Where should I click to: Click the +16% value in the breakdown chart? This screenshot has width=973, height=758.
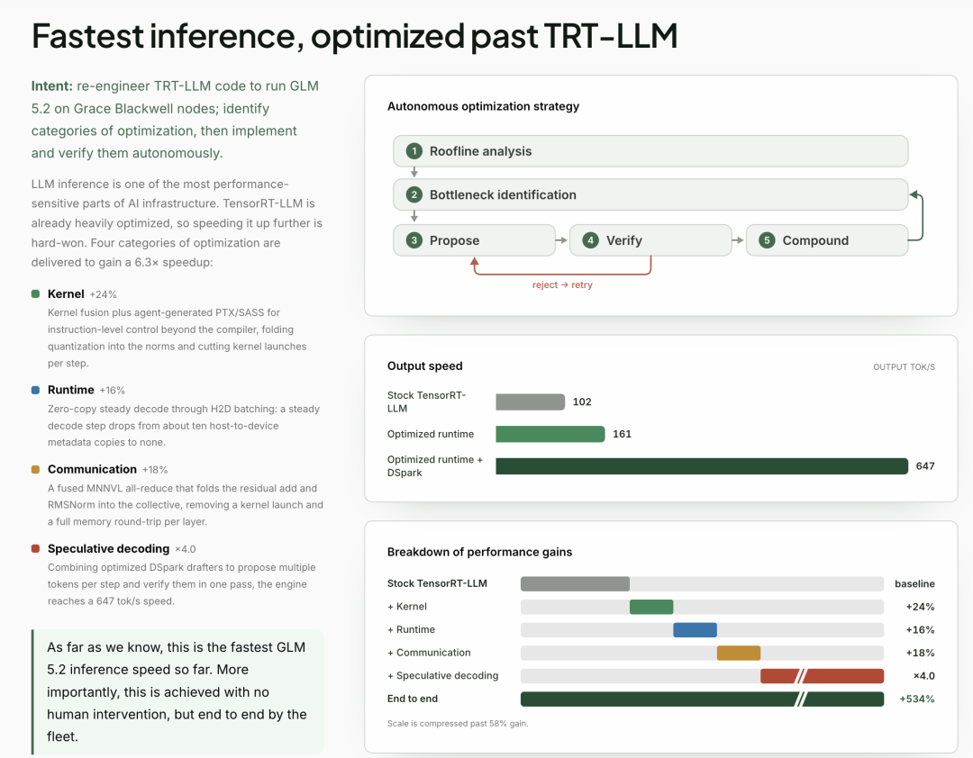tap(920, 629)
